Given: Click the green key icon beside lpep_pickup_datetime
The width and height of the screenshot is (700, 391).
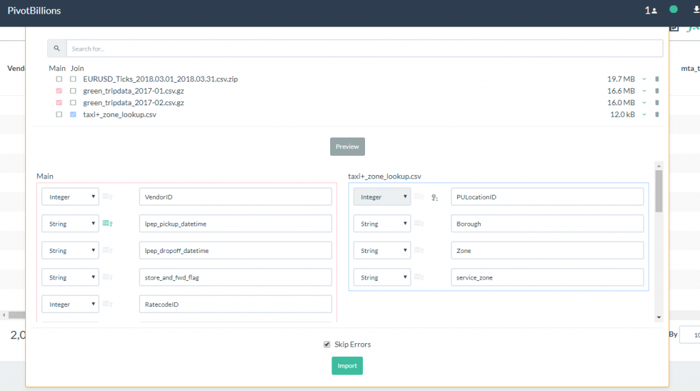Looking at the screenshot, I should click(107, 223).
